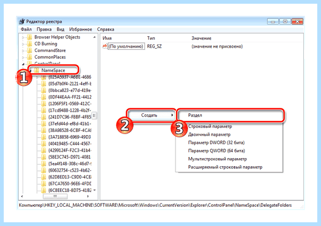Expand the Browser Helper Objects node
The width and height of the screenshot is (321, 226).
tap(23, 37)
